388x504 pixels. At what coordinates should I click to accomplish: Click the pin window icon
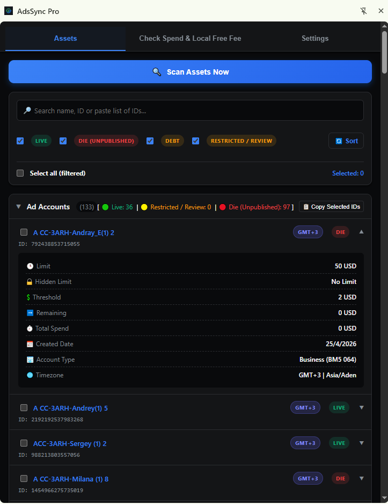pos(363,11)
